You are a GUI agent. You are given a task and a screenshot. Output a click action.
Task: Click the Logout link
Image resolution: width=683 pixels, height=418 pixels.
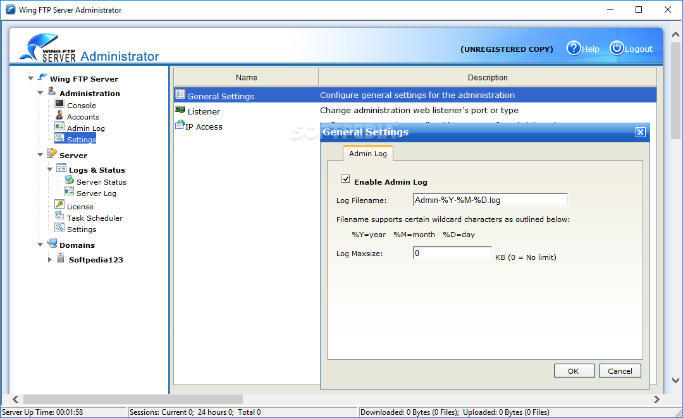[x=639, y=49]
